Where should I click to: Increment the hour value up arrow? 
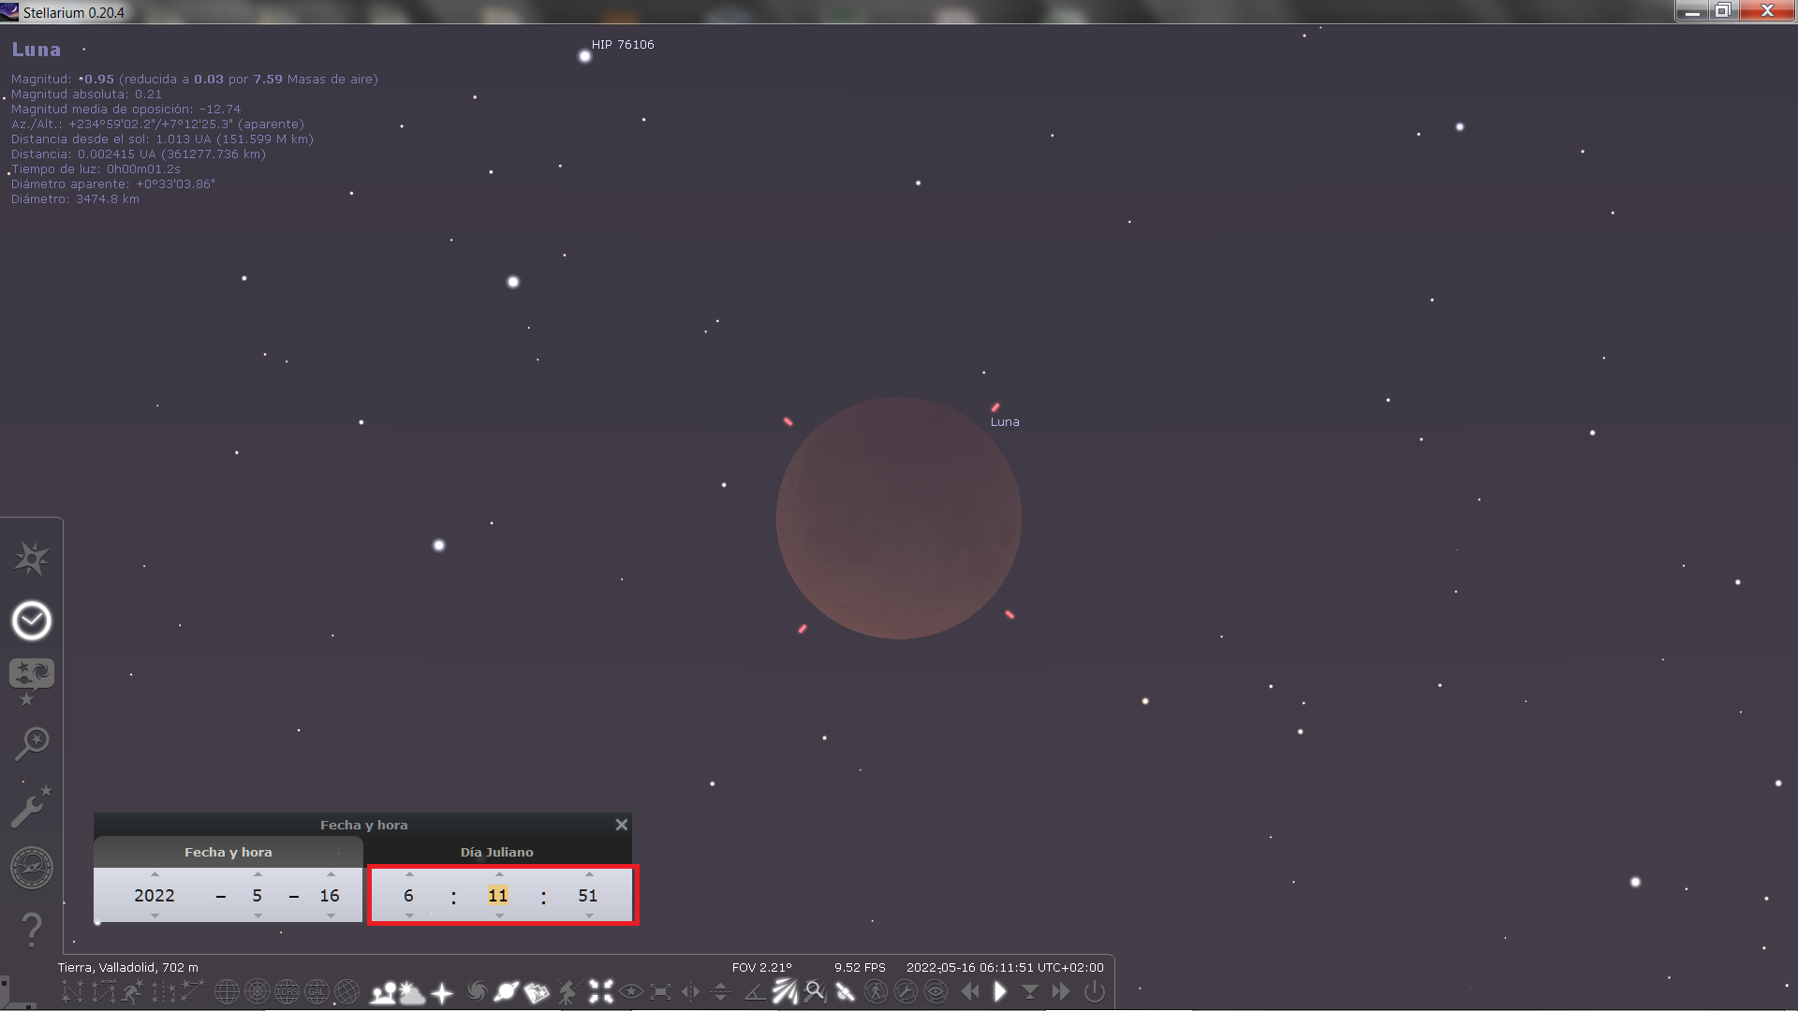click(409, 874)
